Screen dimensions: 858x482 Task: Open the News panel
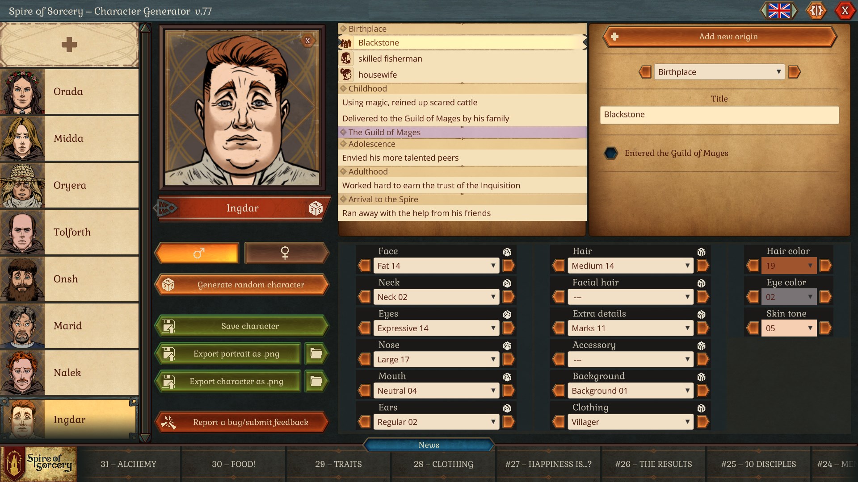(x=429, y=445)
